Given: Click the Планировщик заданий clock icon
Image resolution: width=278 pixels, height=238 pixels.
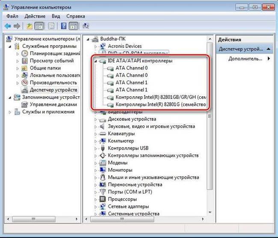Looking at the screenshot, I should point(25,54).
